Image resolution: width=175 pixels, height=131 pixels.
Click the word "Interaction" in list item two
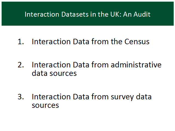pyautogui.click(x=51, y=65)
